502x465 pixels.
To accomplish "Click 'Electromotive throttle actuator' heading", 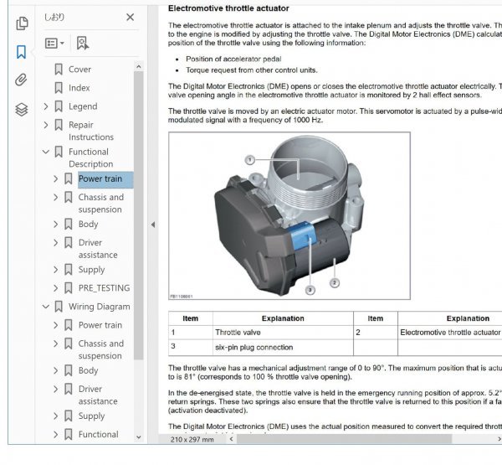I will [228, 8].
